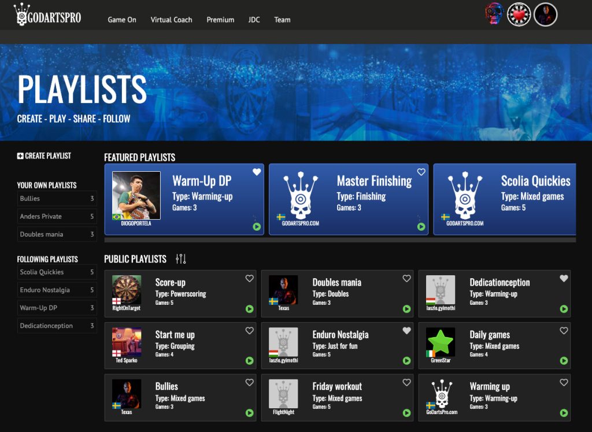
Task: Play the Start me up playlist
Action: tap(250, 361)
